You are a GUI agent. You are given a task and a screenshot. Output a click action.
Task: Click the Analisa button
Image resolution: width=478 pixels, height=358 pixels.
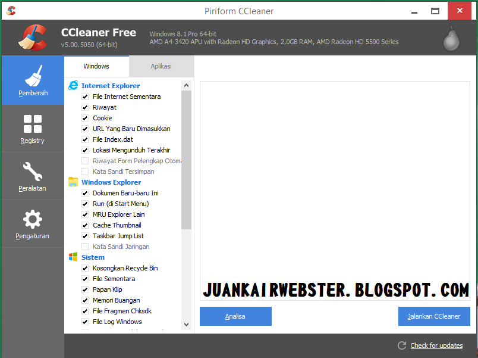coord(235,316)
